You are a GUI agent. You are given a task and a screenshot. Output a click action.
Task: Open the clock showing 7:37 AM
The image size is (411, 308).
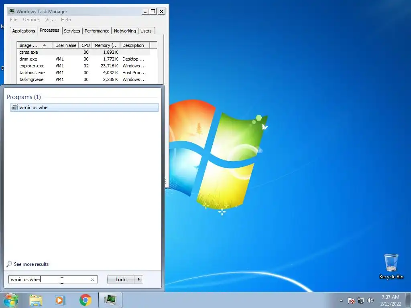point(391,300)
